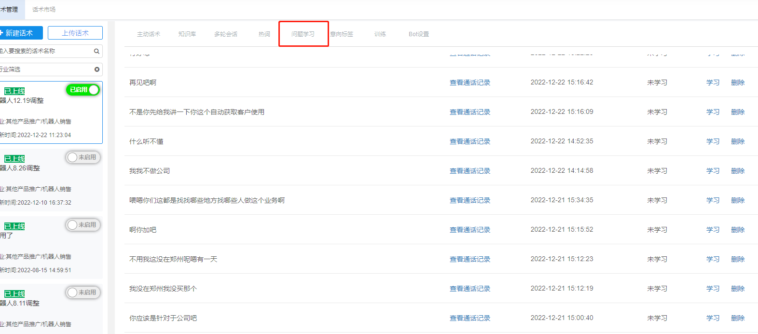Open the 话术市场 top tab
This screenshot has width=758, height=334.
(x=44, y=9)
